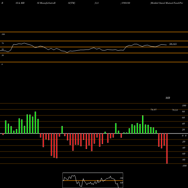
Task: Select the -100 label on MR axis
Action: (184, 166)
